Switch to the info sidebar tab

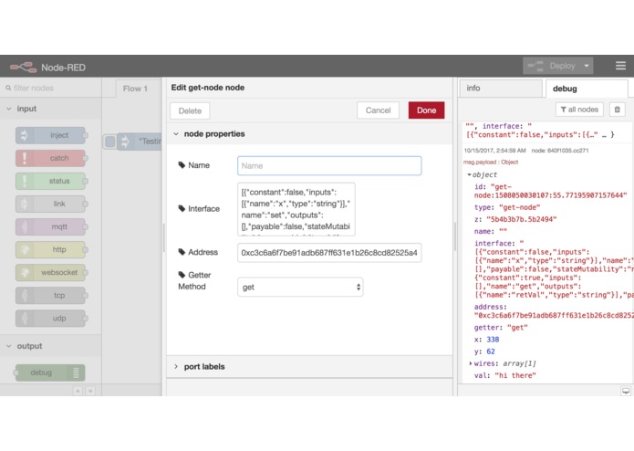[x=501, y=89]
